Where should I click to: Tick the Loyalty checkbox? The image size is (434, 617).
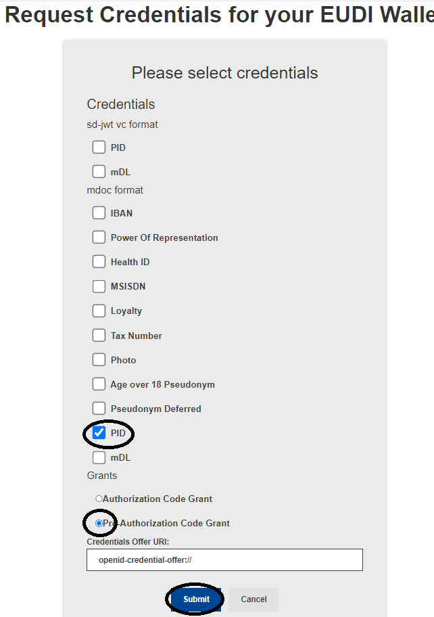click(99, 311)
